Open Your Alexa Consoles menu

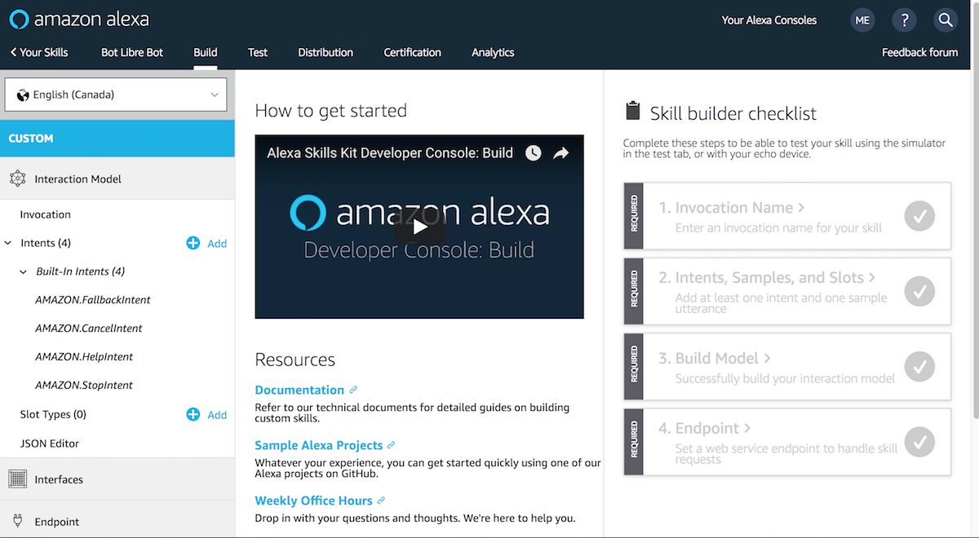click(x=769, y=20)
